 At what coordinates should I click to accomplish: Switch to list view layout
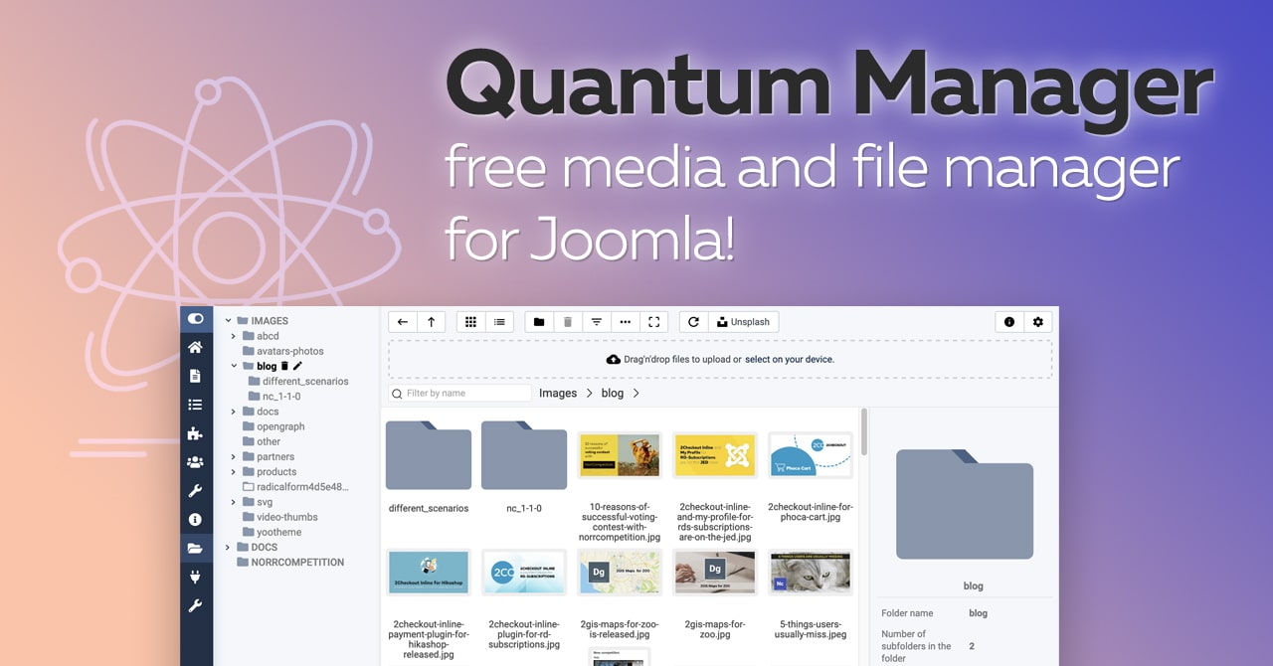tap(498, 321)
